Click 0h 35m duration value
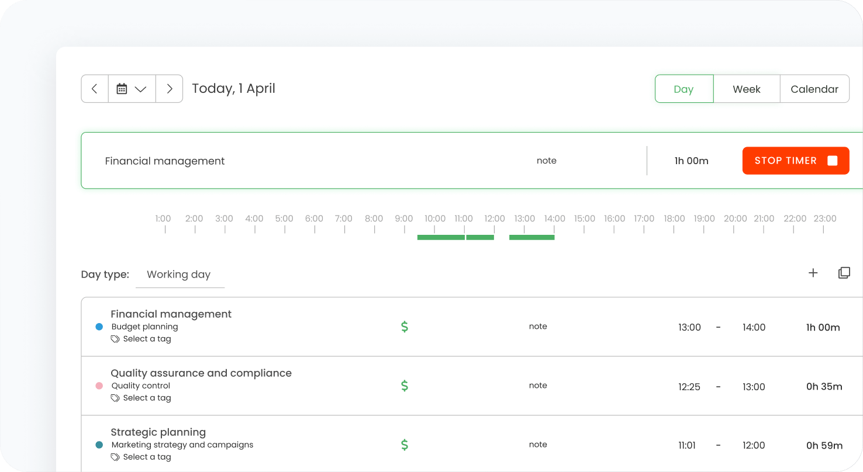The height and width of the screenshot is (472, 863). point(824,387)
